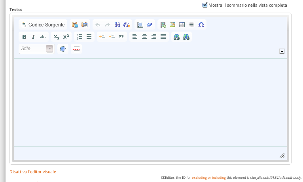This screenshot has width=303, height=182.
Task: Select all editor content
Action: pyautogui.click(x=140, y=25)
